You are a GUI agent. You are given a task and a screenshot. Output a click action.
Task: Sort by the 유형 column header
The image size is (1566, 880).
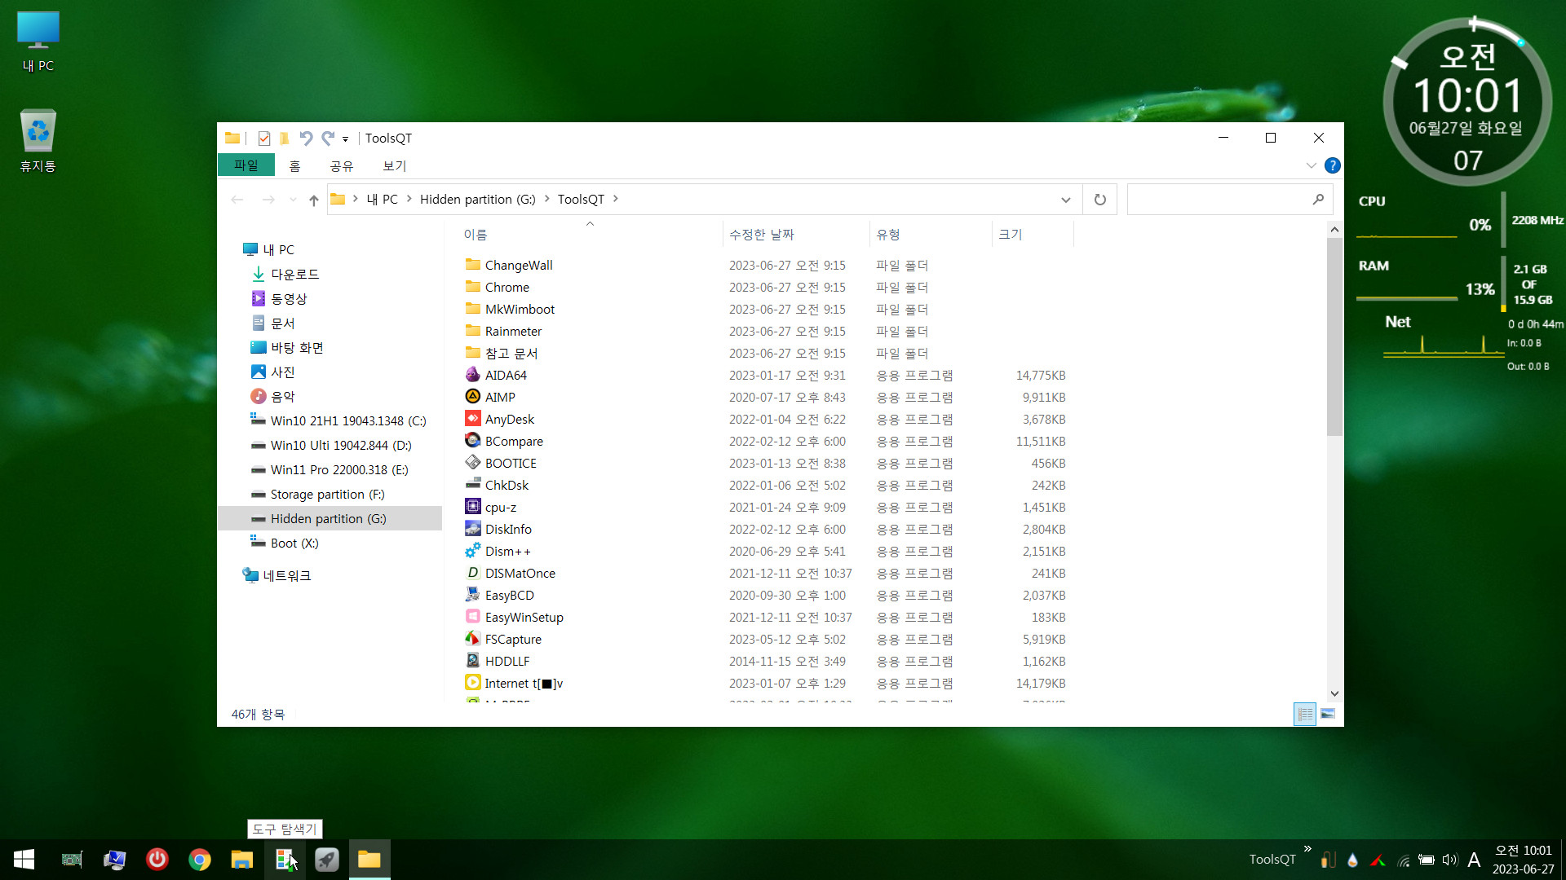click(931, 235)
